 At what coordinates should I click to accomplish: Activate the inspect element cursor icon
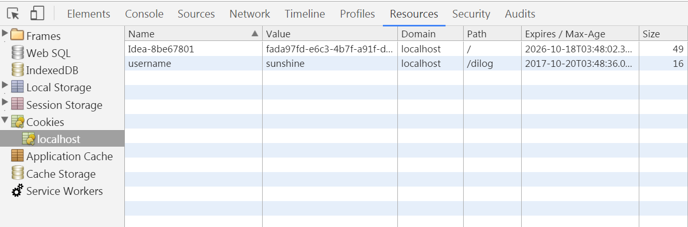click(13, 13)
